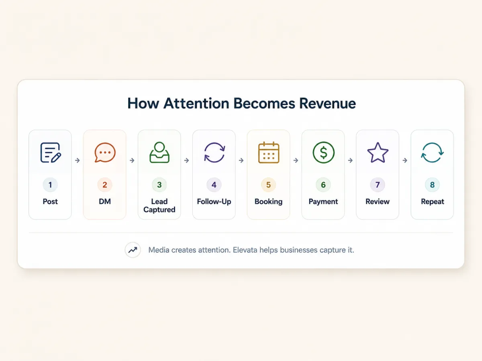Click the trending-up arrow icon in footer
Viewport: 482px width, 361px height.
point(133,250)
